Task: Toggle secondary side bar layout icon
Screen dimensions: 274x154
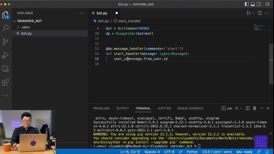Action: pyautogui.click(x=259, y=4)
